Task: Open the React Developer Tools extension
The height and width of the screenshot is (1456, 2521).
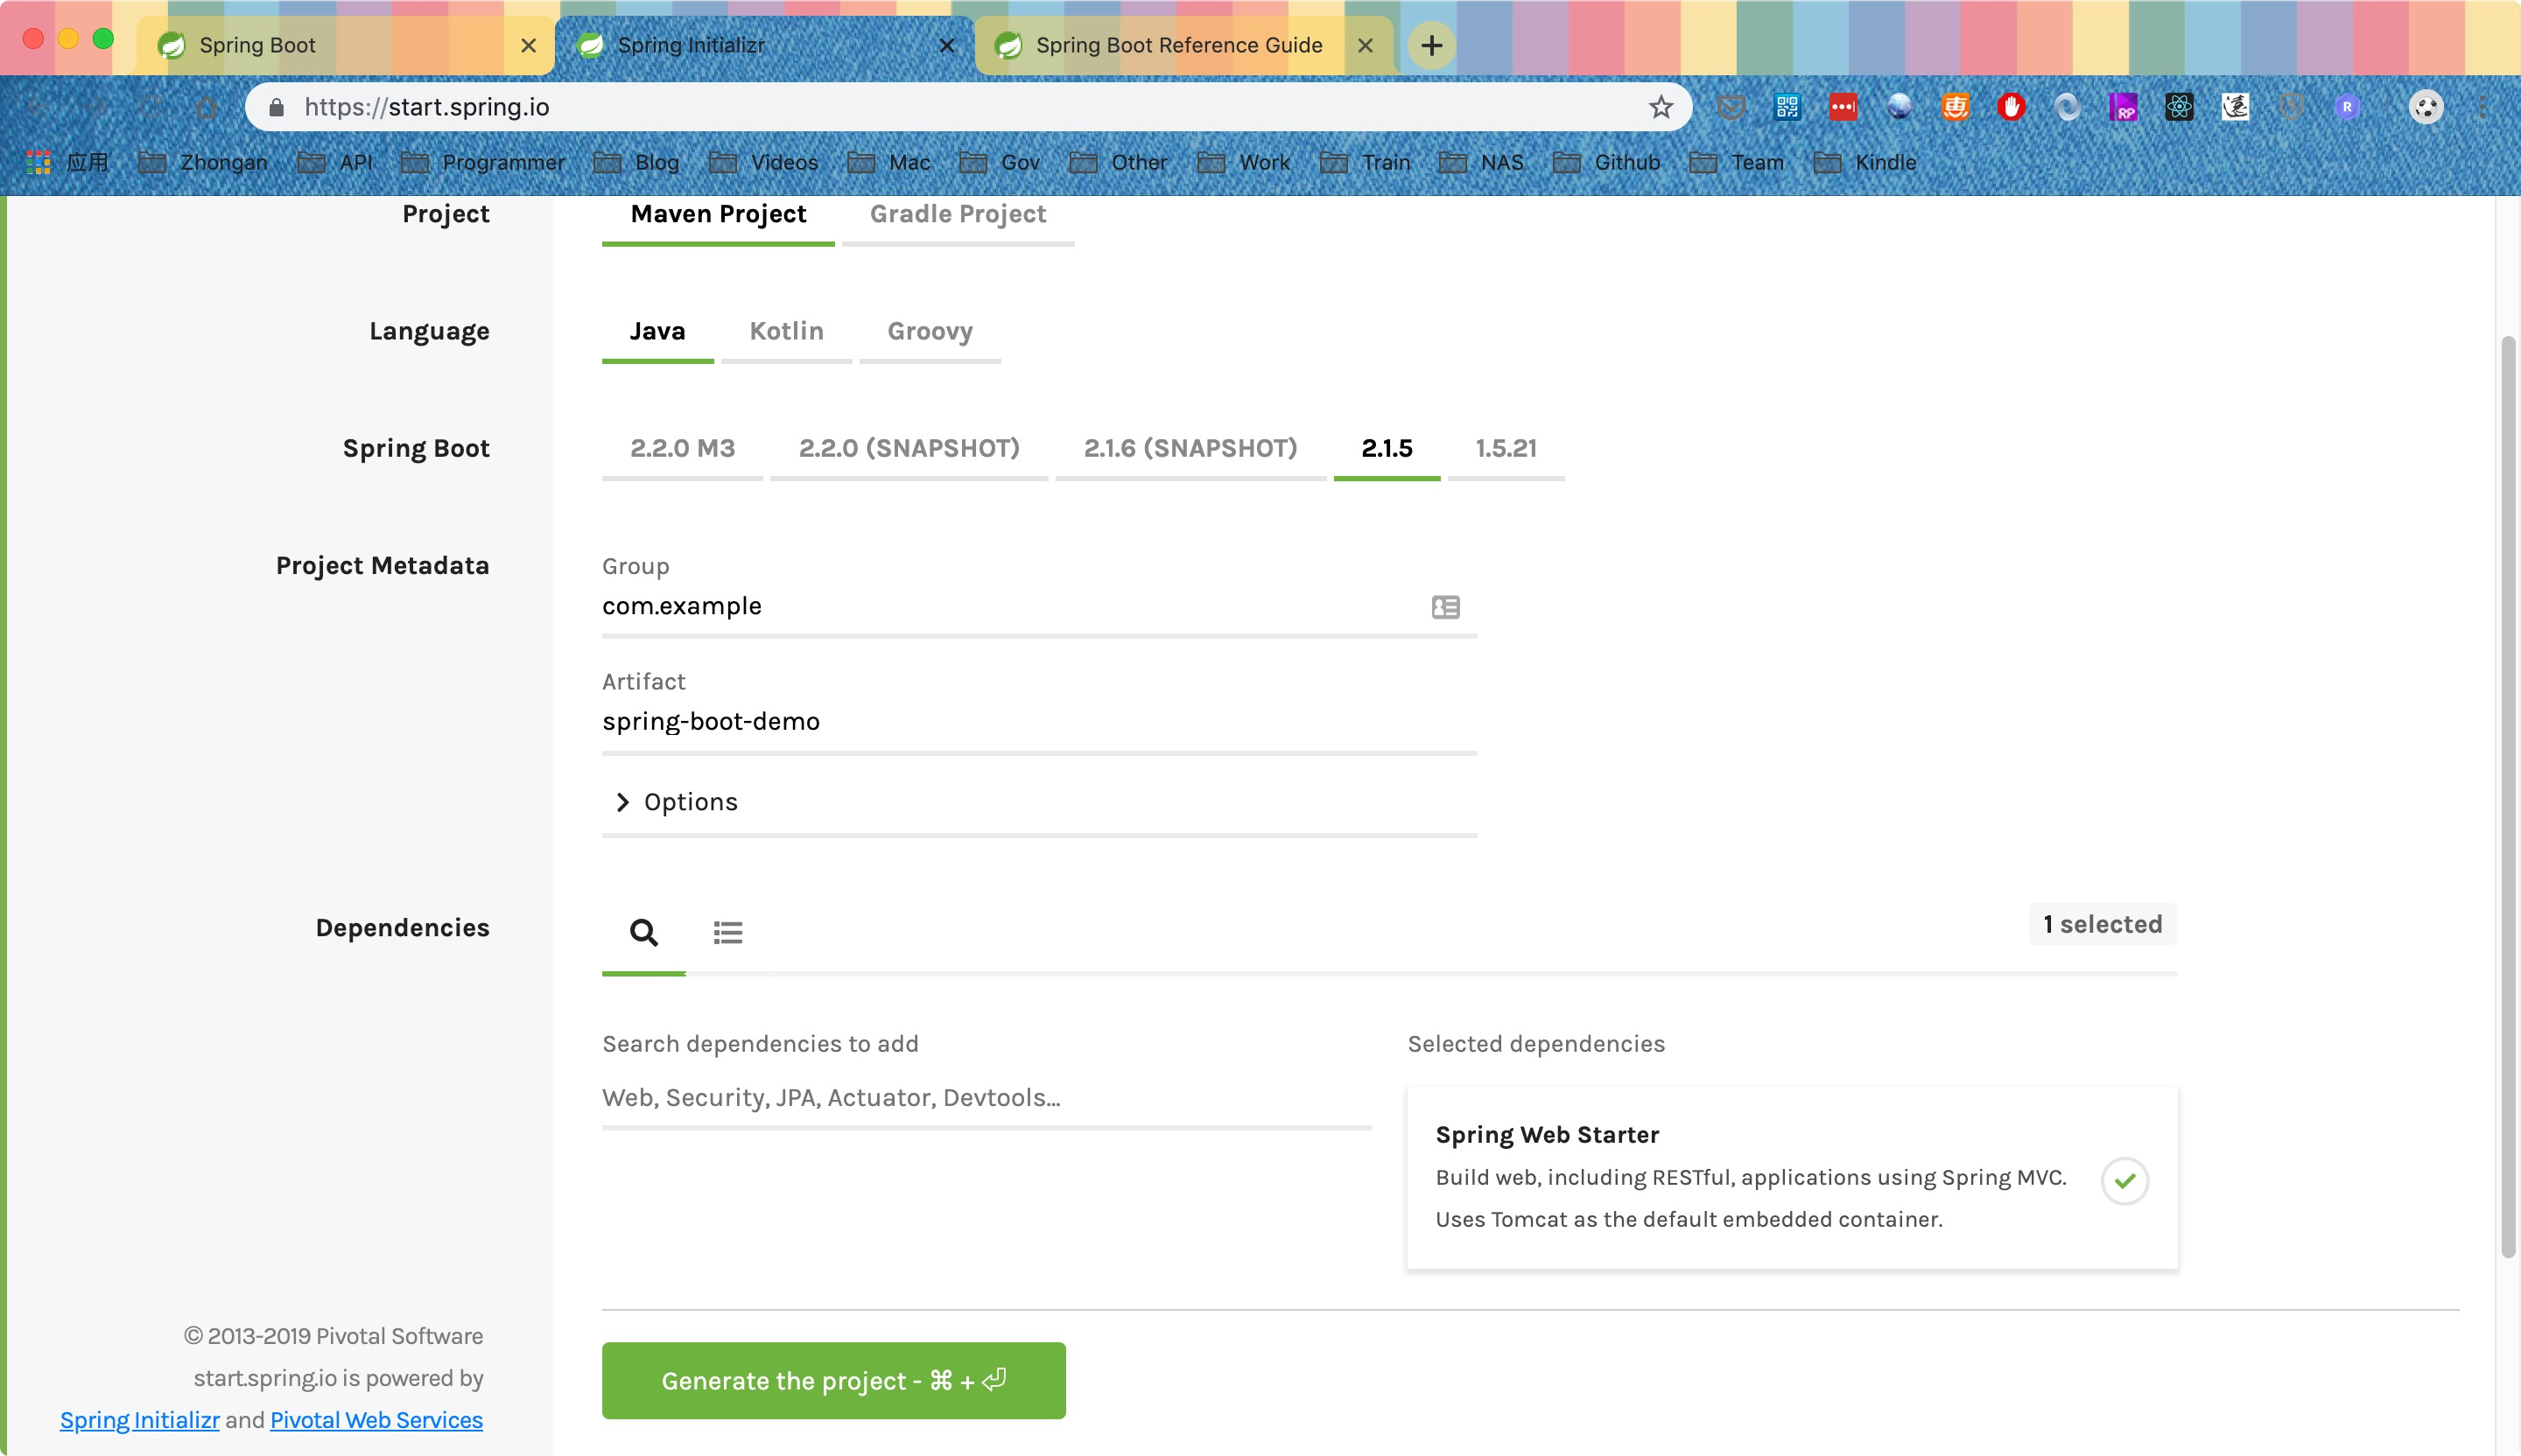Action: (2179, 107)
